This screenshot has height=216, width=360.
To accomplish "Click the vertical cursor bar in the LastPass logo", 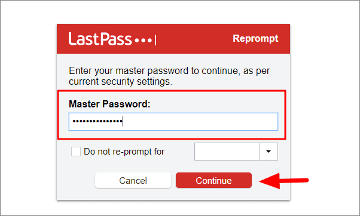I will point(155,40).
